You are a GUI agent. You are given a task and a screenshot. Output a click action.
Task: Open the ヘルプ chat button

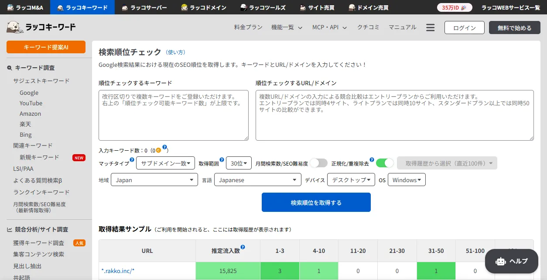tap(512, 261)
